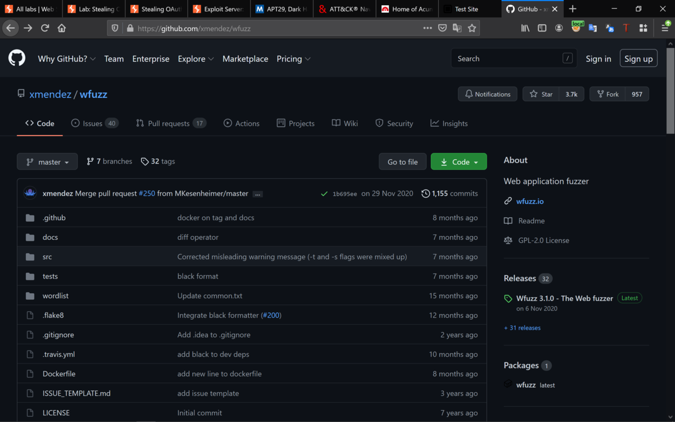
Task: Star the wfuzz repository
Action: tap(541, 94)
